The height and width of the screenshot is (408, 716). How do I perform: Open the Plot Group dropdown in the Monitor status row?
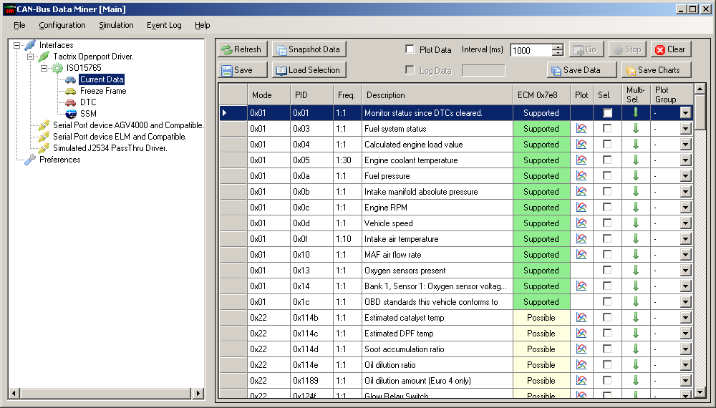pos(685,112)
